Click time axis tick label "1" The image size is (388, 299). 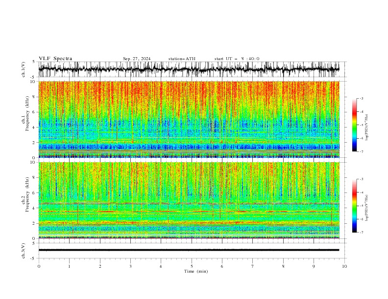pos(69,266)
